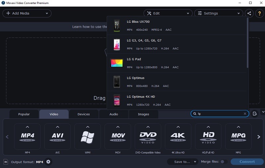Click the LG G3 phone thumbnail
Screen dimensions: 265x168
117,44
